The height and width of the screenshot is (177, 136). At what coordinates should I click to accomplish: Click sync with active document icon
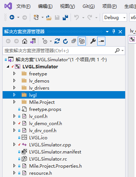(57, 41)
